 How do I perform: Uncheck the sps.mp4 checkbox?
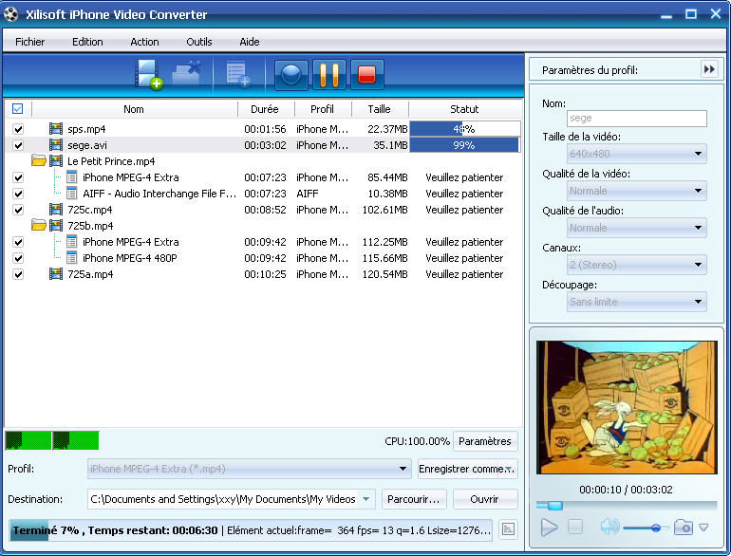(18, 129)
